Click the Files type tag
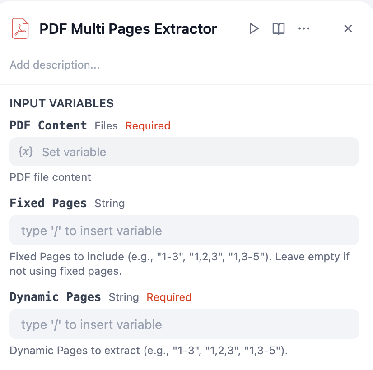Viewport: 373px width, 370px height. (106, 126)
